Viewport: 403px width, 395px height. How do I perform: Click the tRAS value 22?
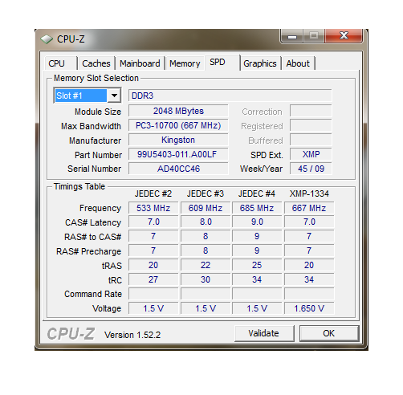click(206, 265)
